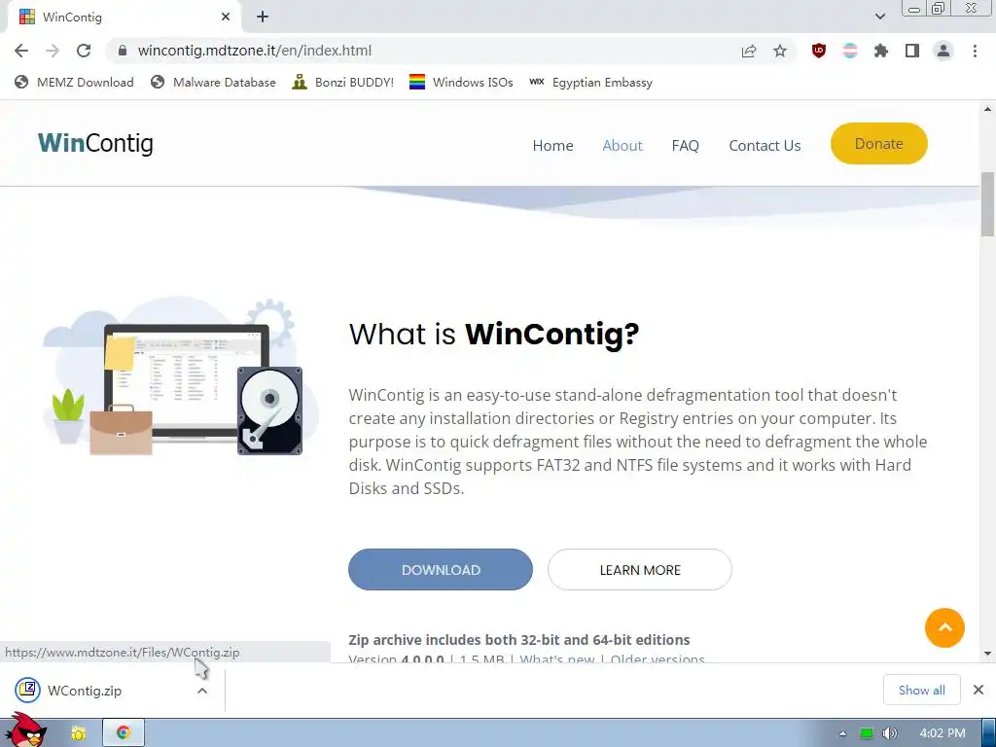Click the forward navigation arrow
Viewport: 996px width, 747px height.
coord(53,51)
